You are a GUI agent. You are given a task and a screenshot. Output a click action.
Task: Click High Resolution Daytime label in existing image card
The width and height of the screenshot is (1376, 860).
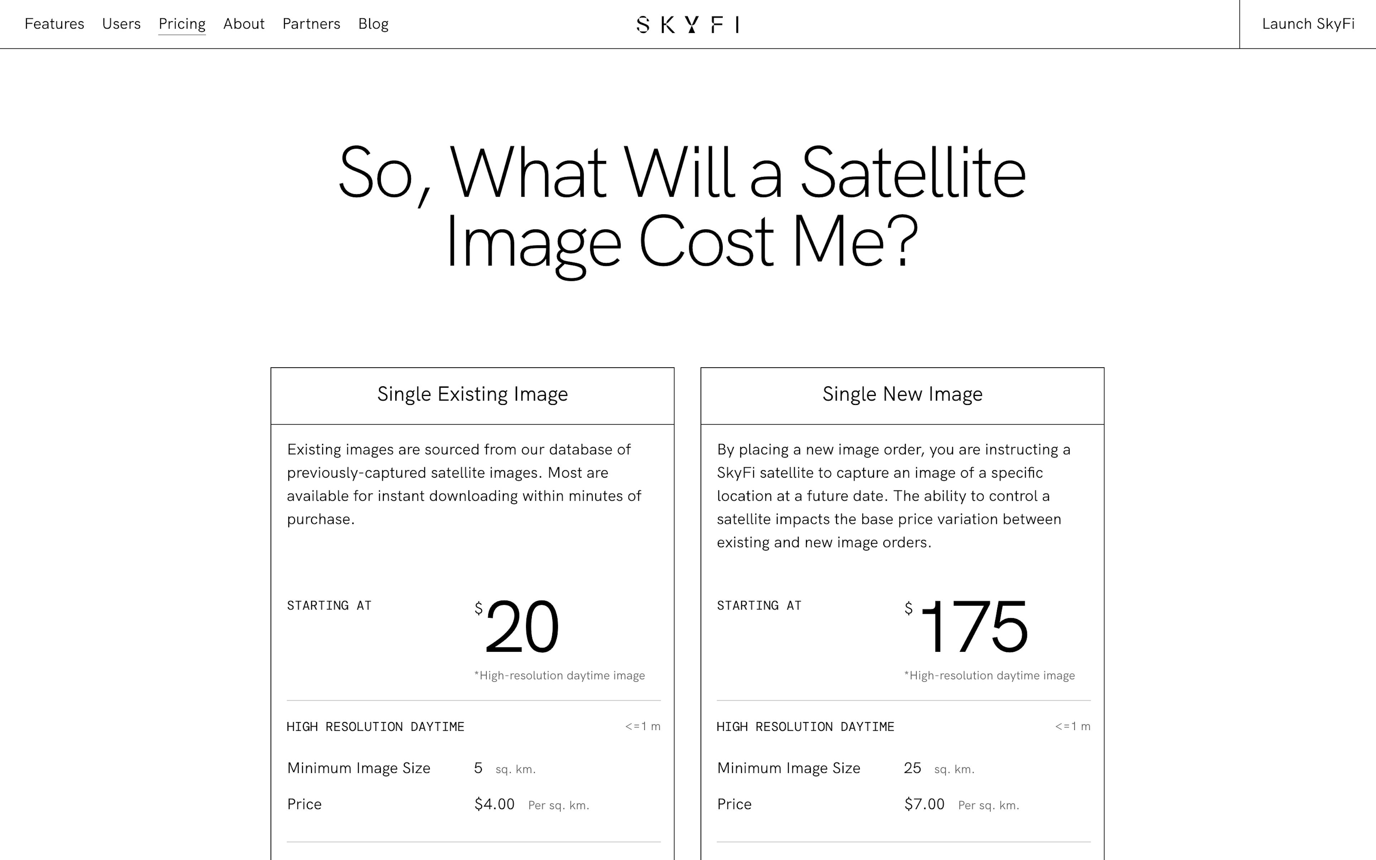coord(375,727)
